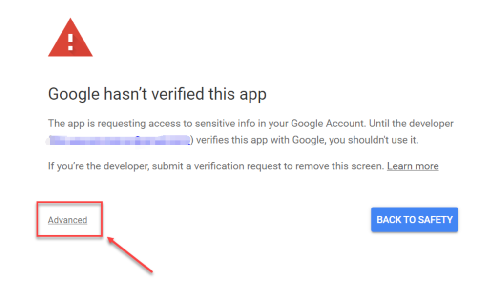Open the Advanced link
The image size is (500, 291).
67,220
